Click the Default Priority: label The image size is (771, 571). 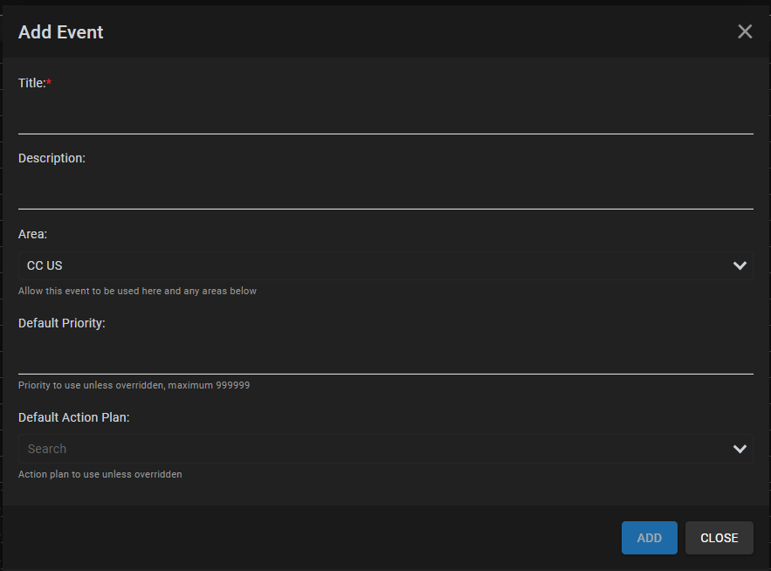pyautogui.click(x=61, y=323)
